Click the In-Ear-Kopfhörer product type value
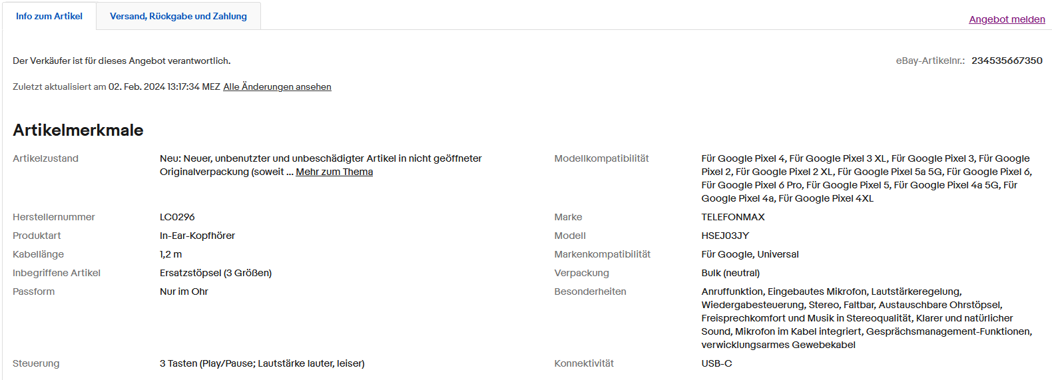1052x380 pixels. tap(197, 236)
